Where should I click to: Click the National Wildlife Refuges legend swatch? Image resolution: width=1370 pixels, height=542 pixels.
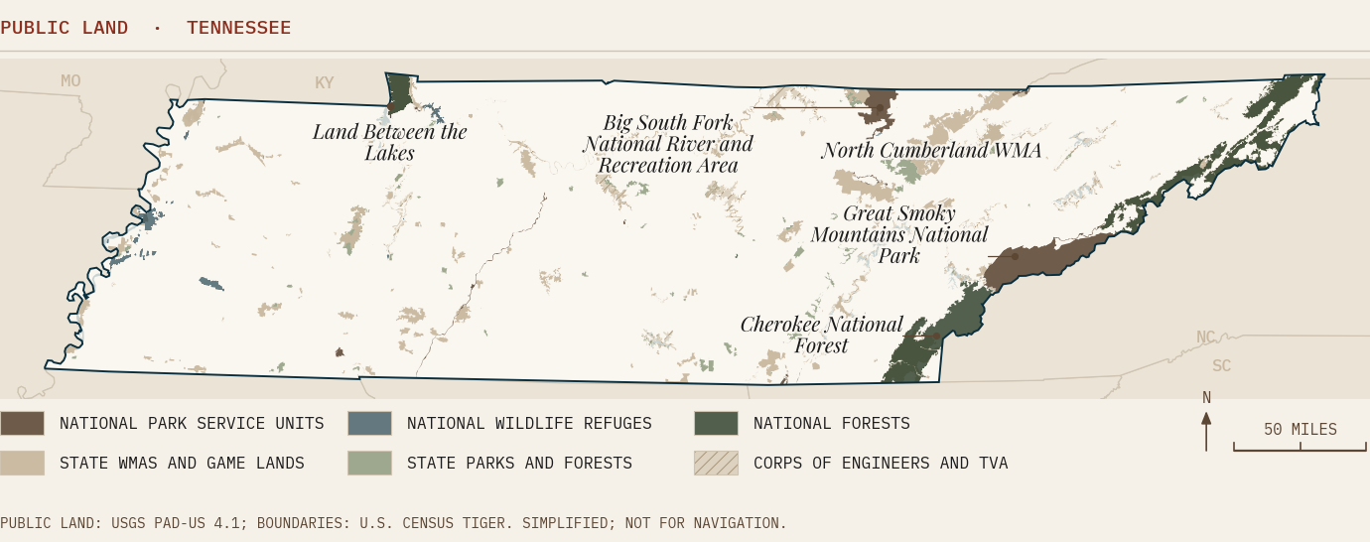tap(369, 423)
